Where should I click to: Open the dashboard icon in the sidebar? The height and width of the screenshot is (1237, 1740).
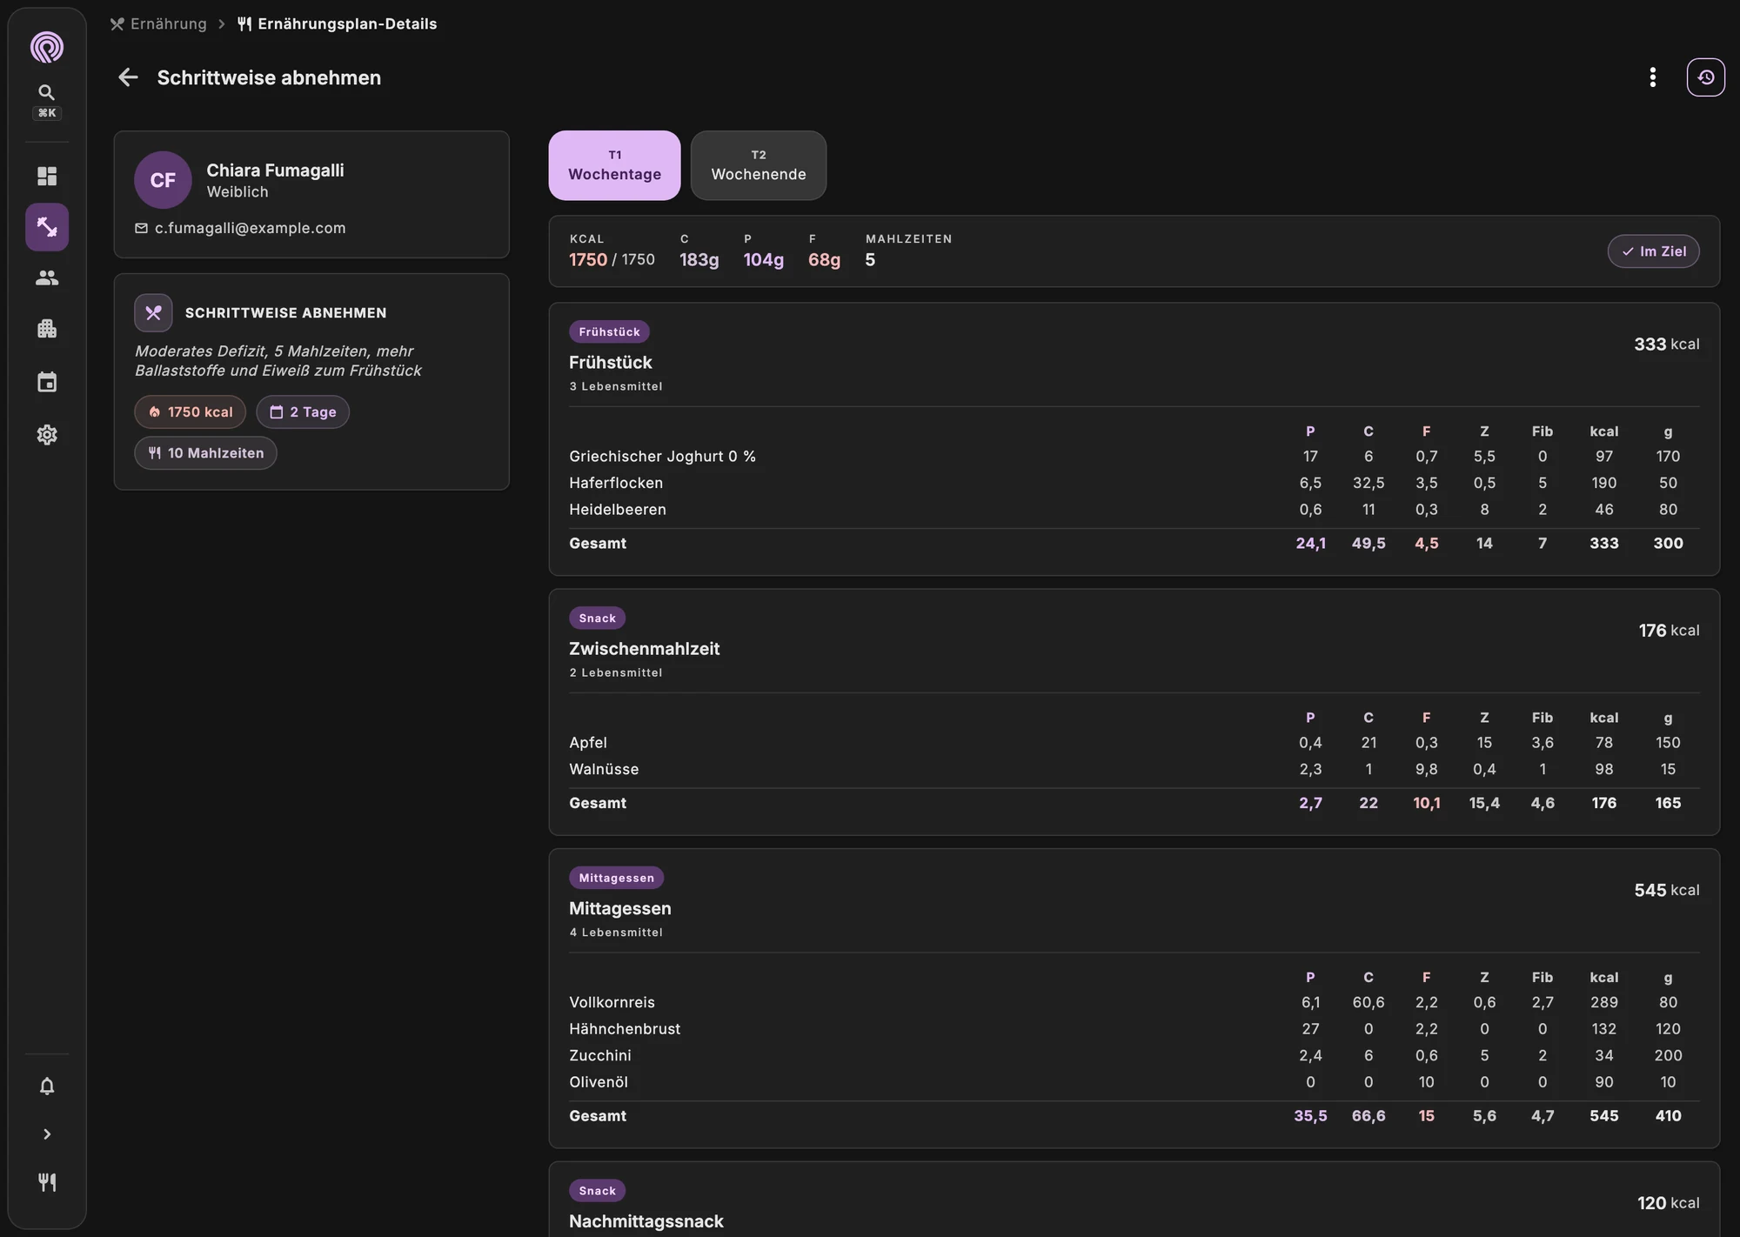[47, 177]
